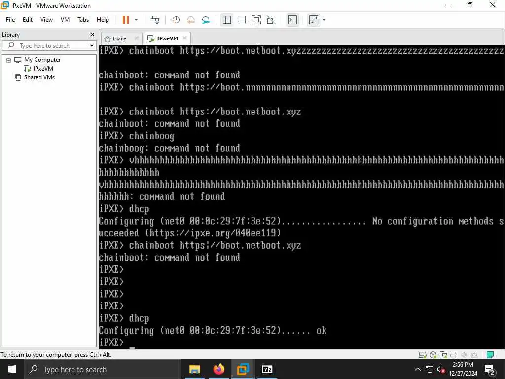Open the power options dropdown next to pause

(x=136, y=20)
